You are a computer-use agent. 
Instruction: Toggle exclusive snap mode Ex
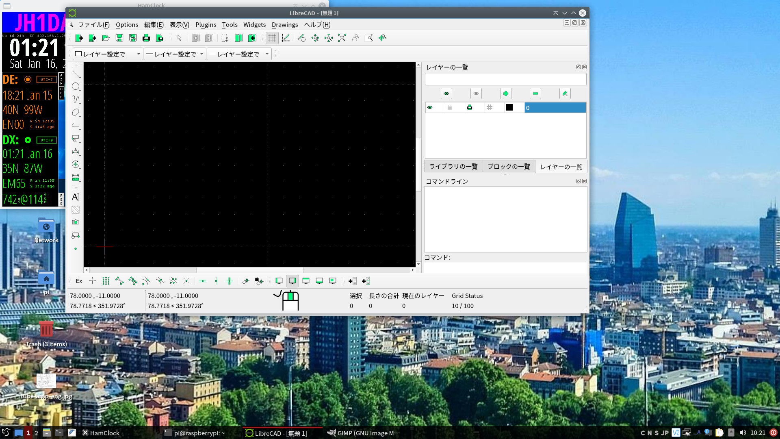[x=78, y=281]
